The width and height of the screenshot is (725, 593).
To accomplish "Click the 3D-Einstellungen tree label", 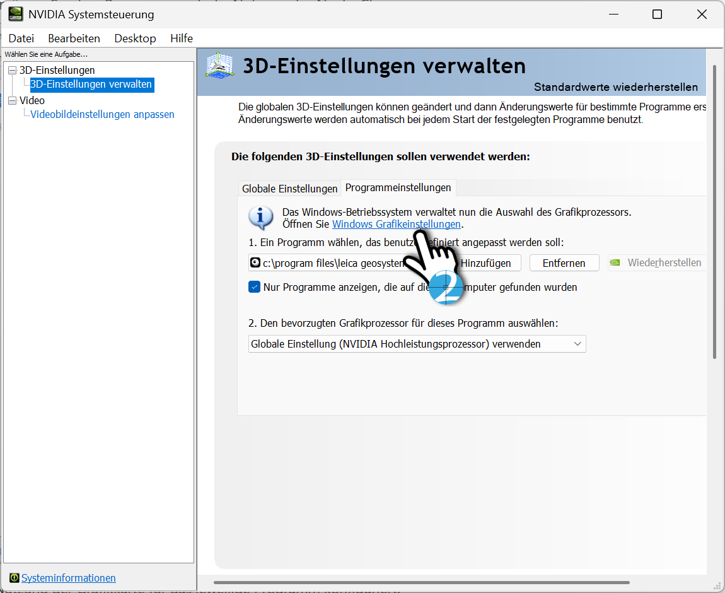I will pos(57,70).
